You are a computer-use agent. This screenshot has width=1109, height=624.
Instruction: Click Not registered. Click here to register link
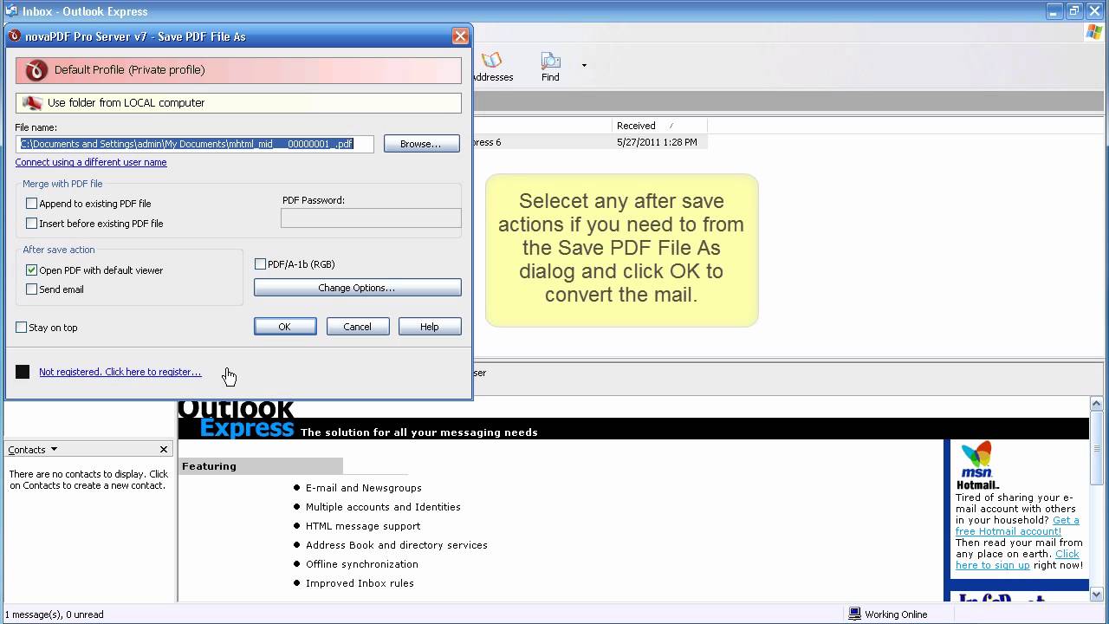(120, 372)
